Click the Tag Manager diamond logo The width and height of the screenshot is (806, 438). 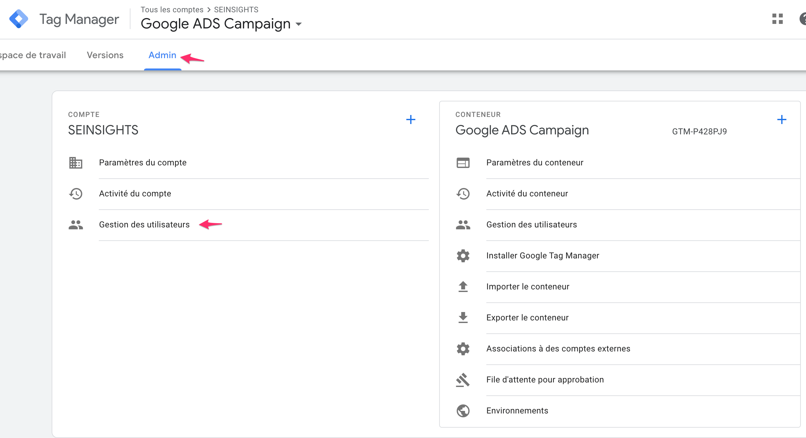pos(19,19)
